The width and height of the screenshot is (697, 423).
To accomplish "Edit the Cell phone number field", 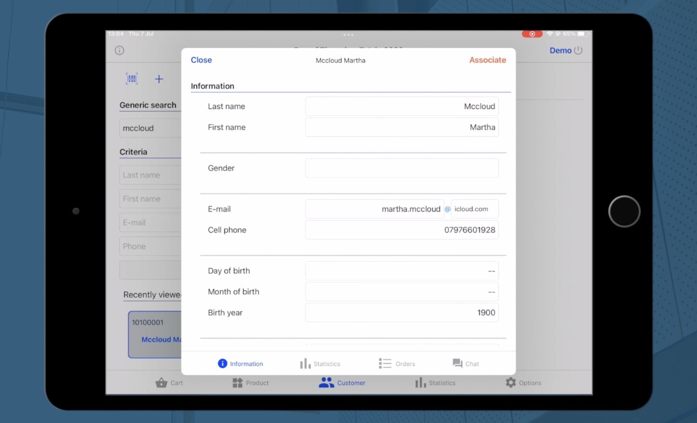I will [x=401, y=230].
